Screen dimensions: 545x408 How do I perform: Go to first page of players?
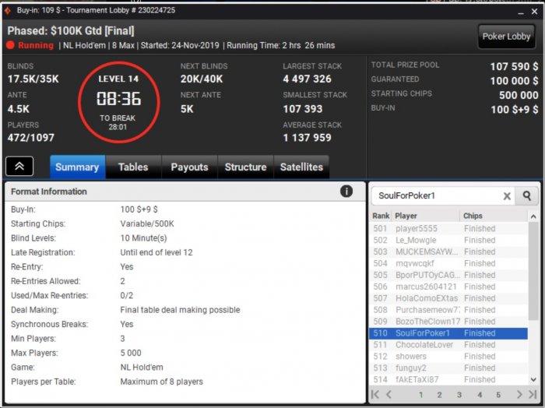[375, 395]
